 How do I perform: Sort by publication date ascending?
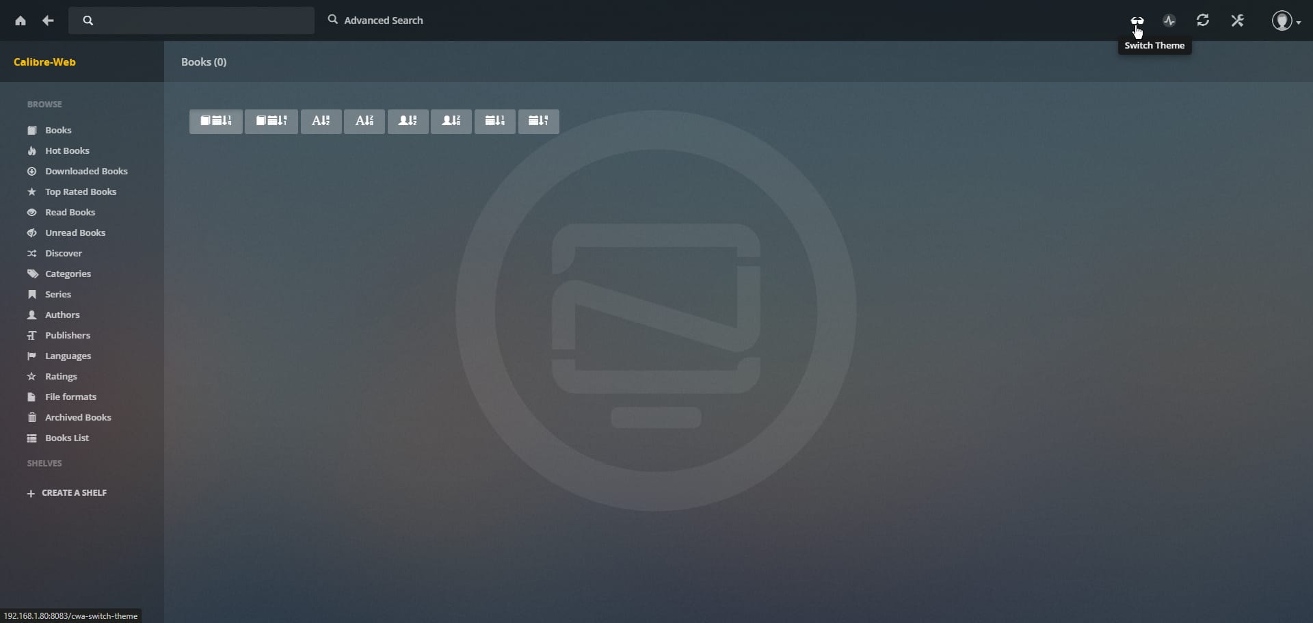(495, 121)
